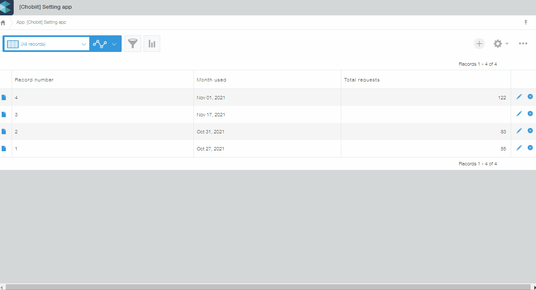The image size is (536, 290).
Task: Click the Record number column header
Action: pyautogui.click(x=34, y=80)
